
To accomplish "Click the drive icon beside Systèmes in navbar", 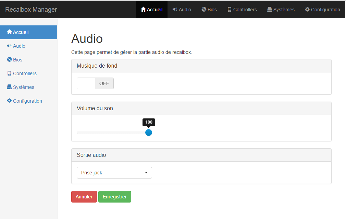I will pyautogui.click(x=270, y=9).
